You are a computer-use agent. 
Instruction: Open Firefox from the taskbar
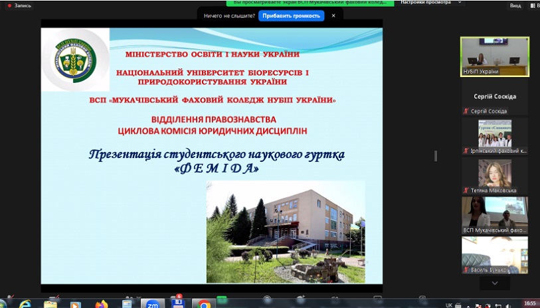pyautogui.click(x=101, y=304)
